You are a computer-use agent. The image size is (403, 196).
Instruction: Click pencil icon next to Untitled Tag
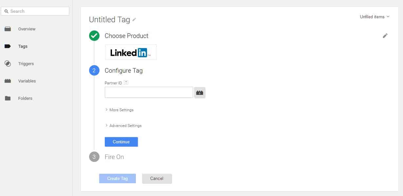[x=134, y=20]
